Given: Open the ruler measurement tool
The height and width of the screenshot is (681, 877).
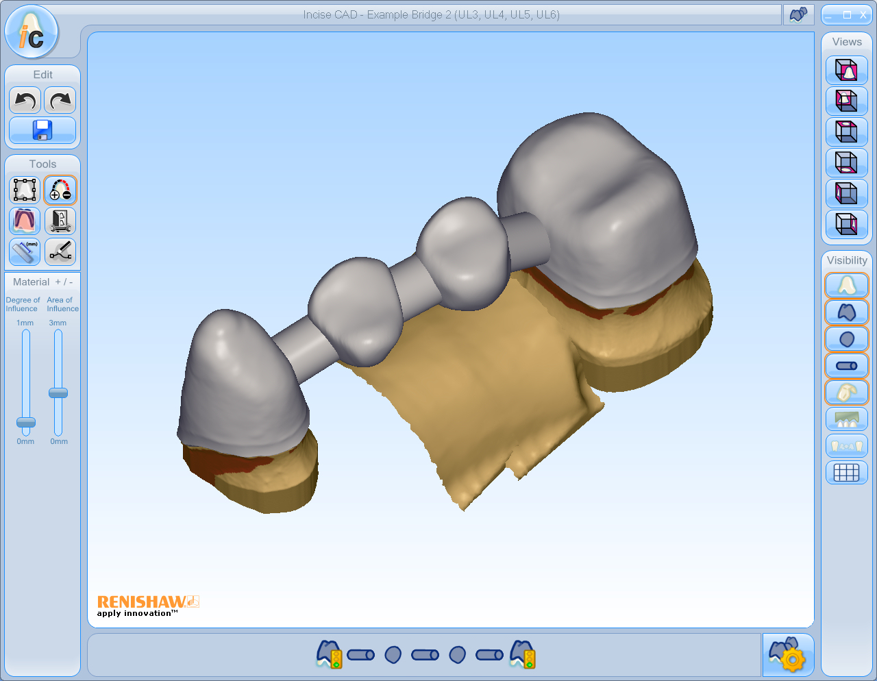Looking at the screenshot, I should pyautogui.click(x=25, y=251).
